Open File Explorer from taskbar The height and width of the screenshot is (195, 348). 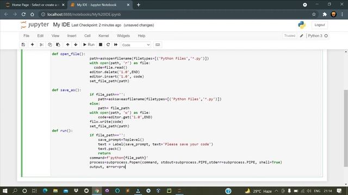[55, 191]
